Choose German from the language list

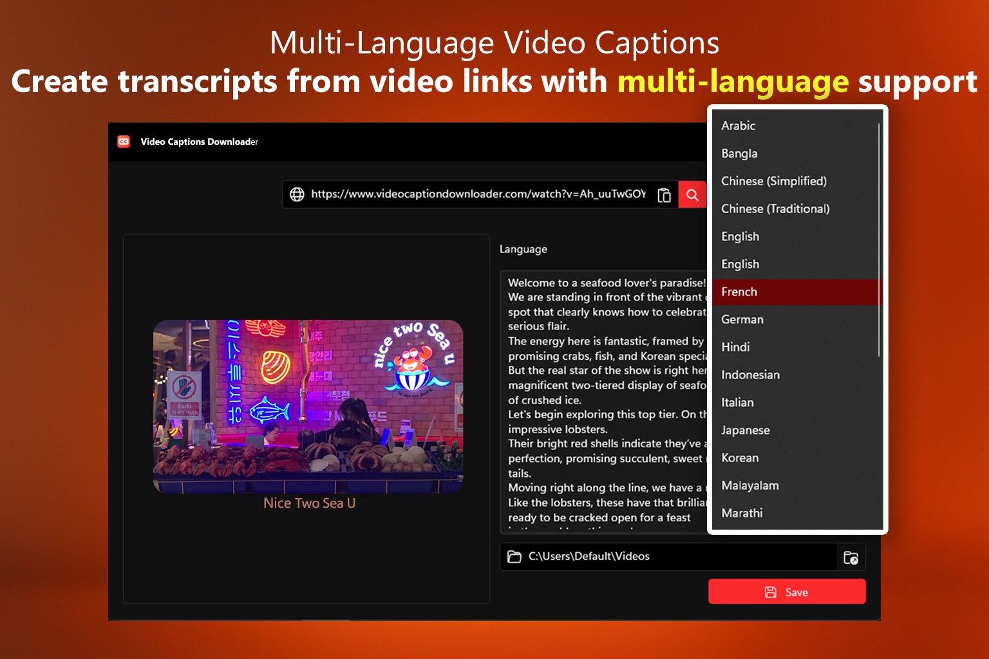[x=795, y=319]
